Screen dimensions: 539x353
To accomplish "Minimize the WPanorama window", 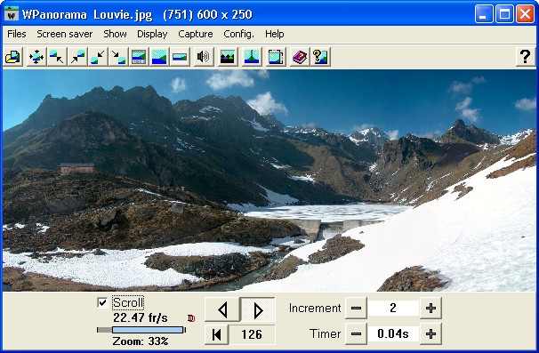I will coord(484,14).
